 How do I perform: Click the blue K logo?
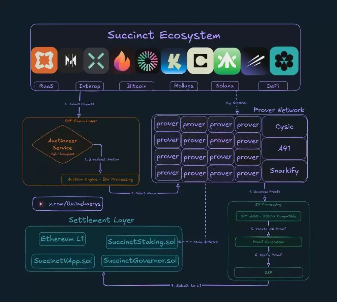[174, 61]
